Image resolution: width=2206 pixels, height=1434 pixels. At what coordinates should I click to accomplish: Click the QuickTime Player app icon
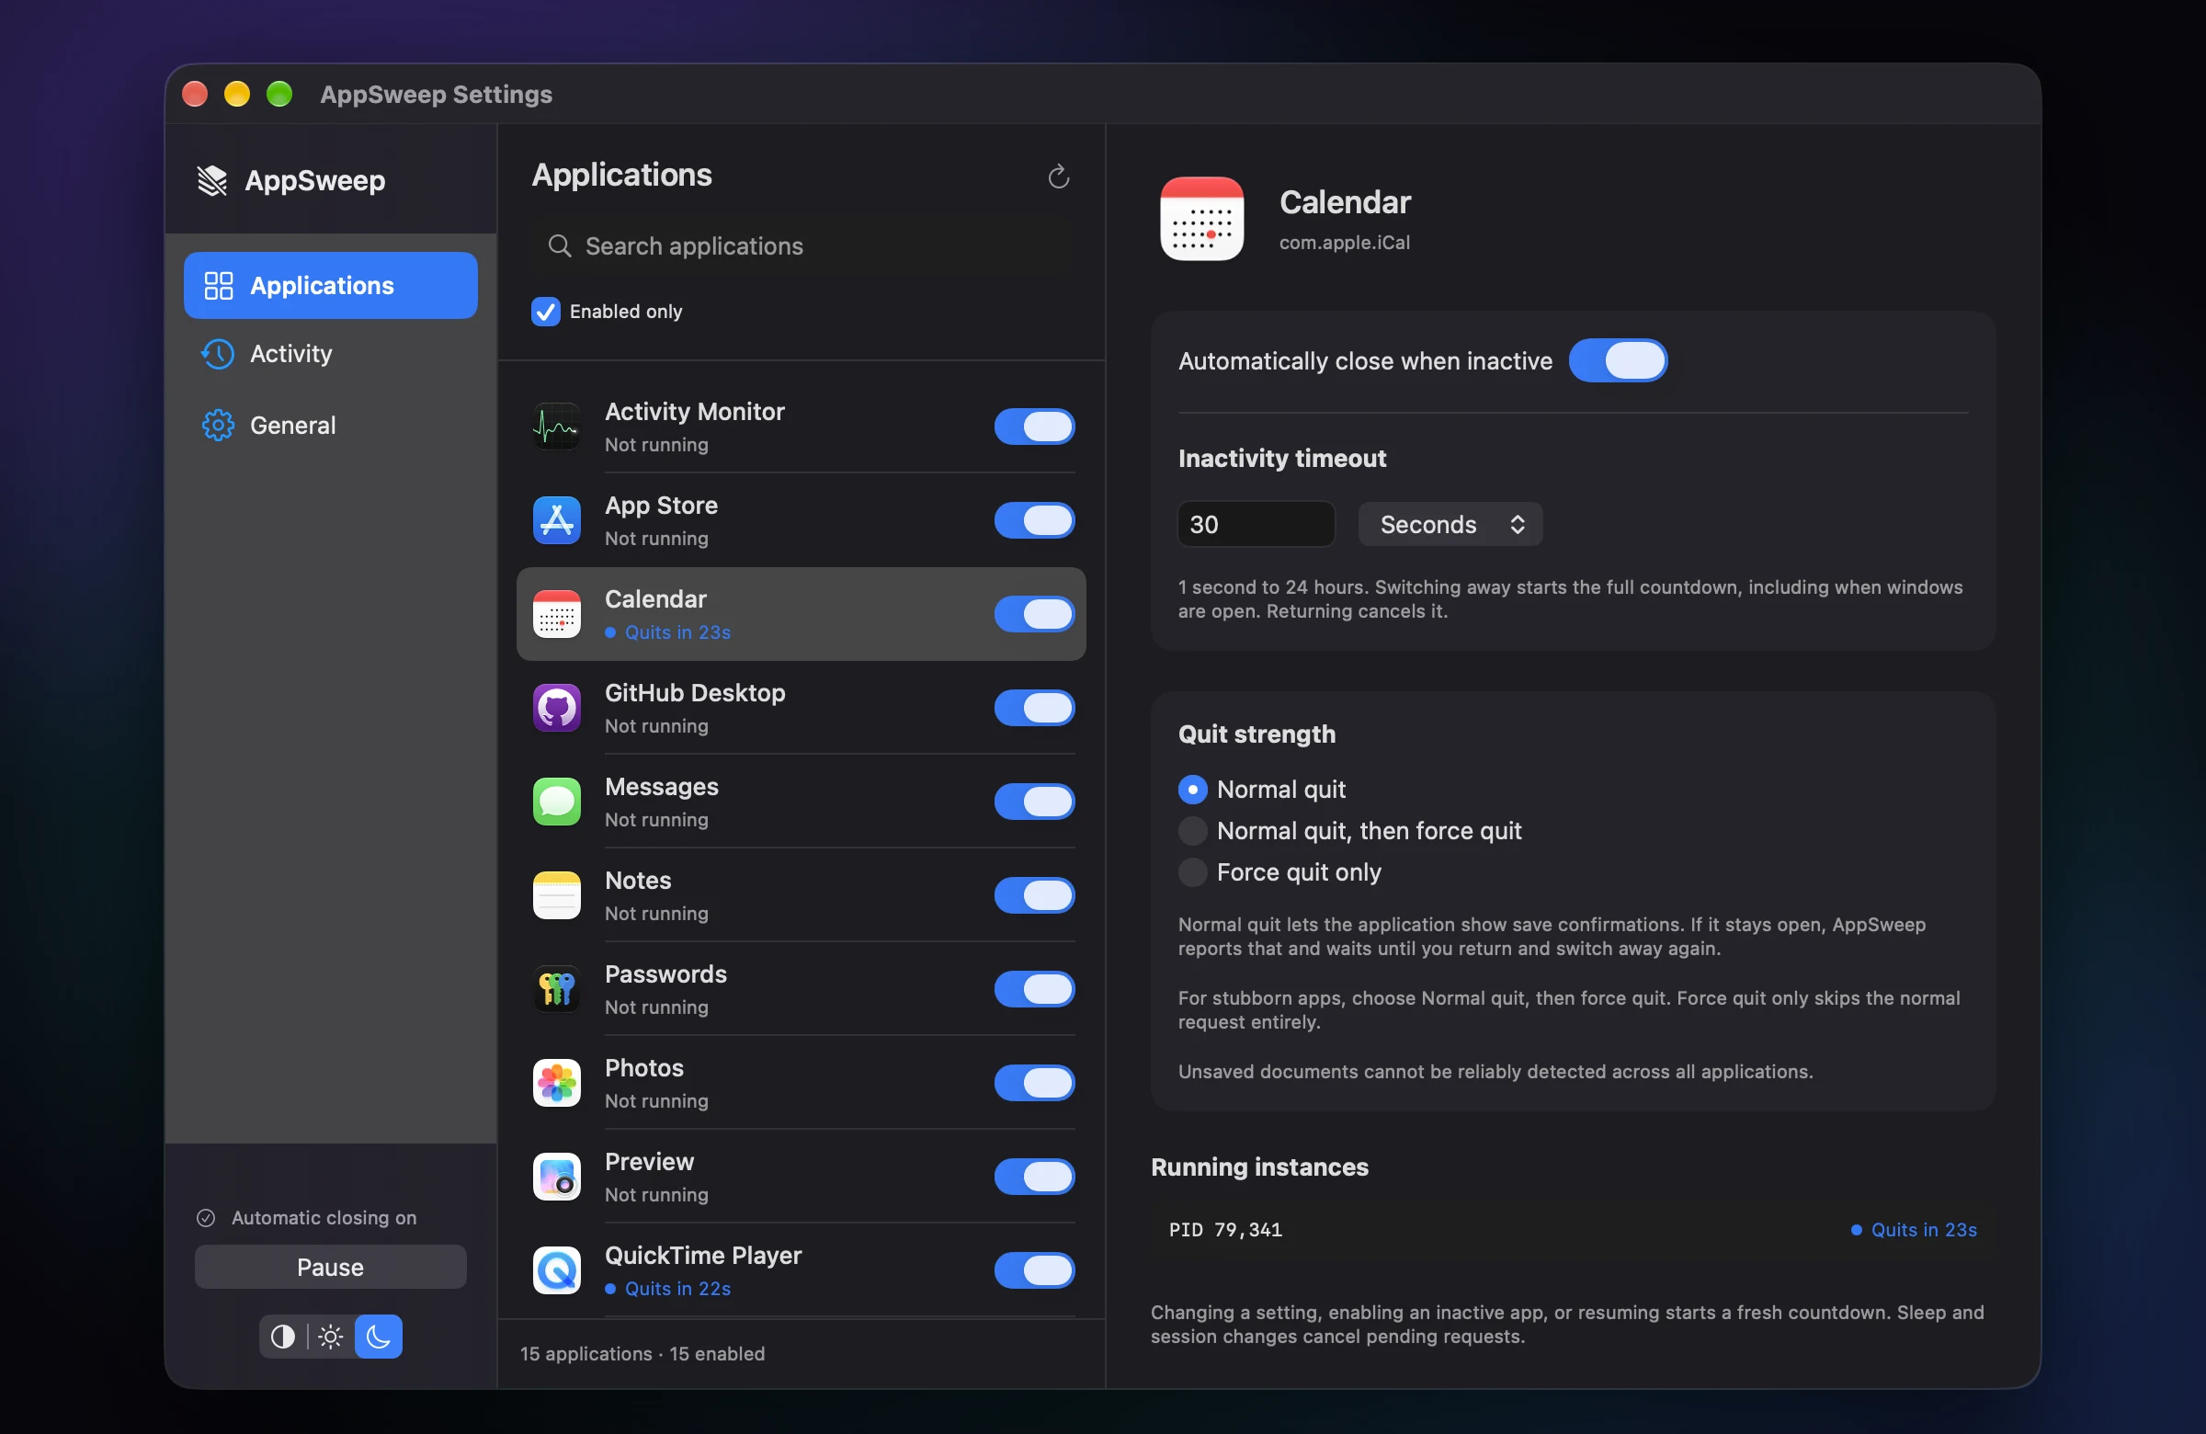tap(556, 1269)
